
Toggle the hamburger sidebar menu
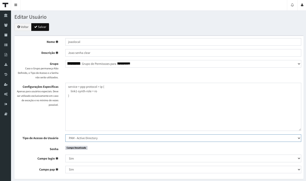[16, 5]
